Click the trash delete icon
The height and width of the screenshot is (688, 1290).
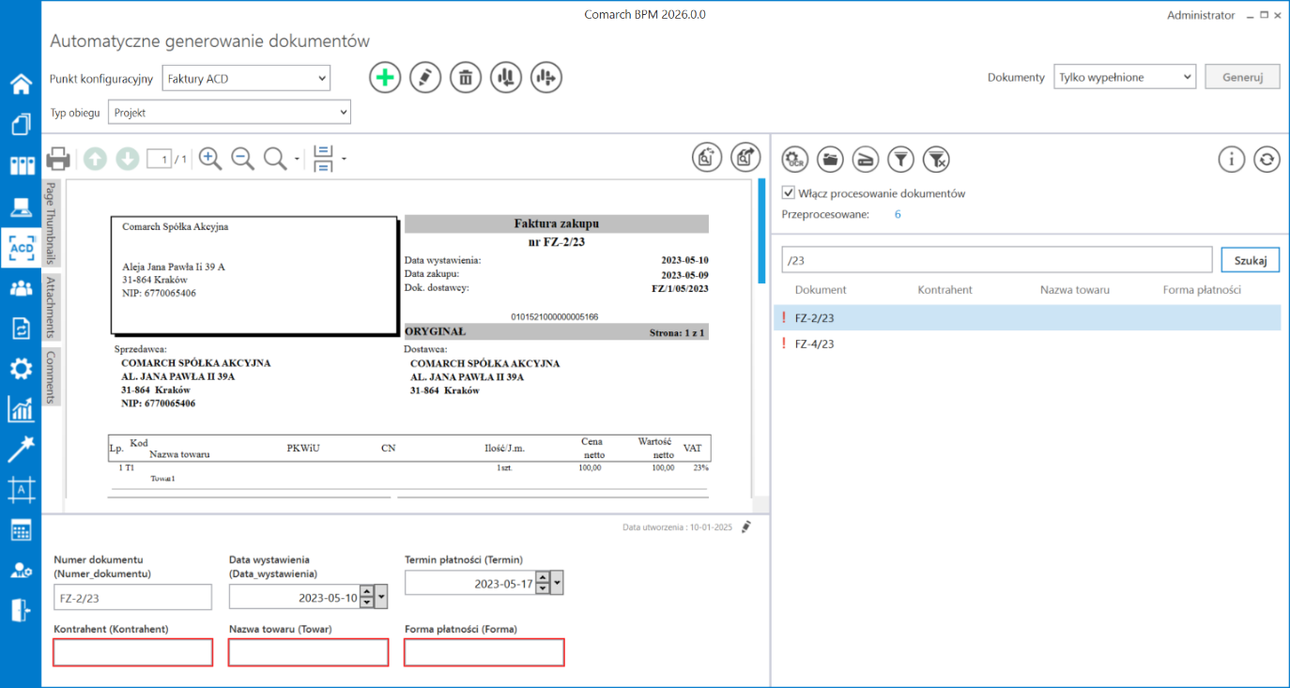click(x=466, y=78)
